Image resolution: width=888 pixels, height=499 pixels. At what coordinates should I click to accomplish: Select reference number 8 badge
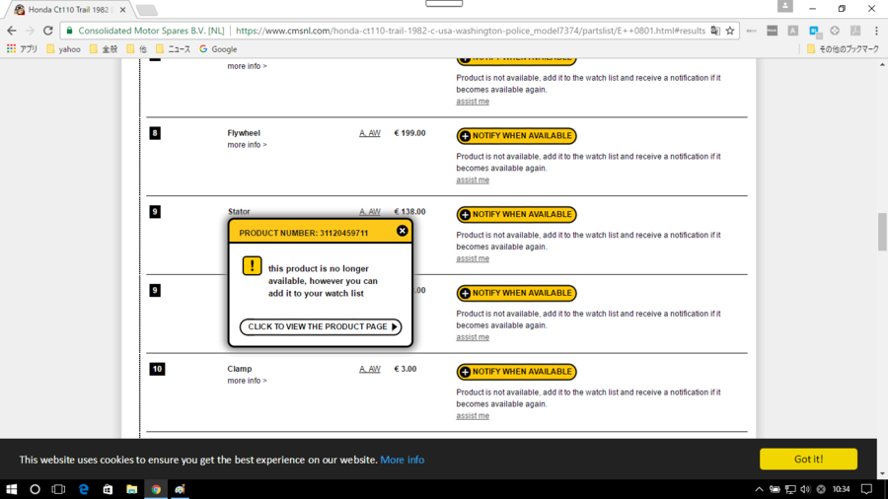coord(155,133)
